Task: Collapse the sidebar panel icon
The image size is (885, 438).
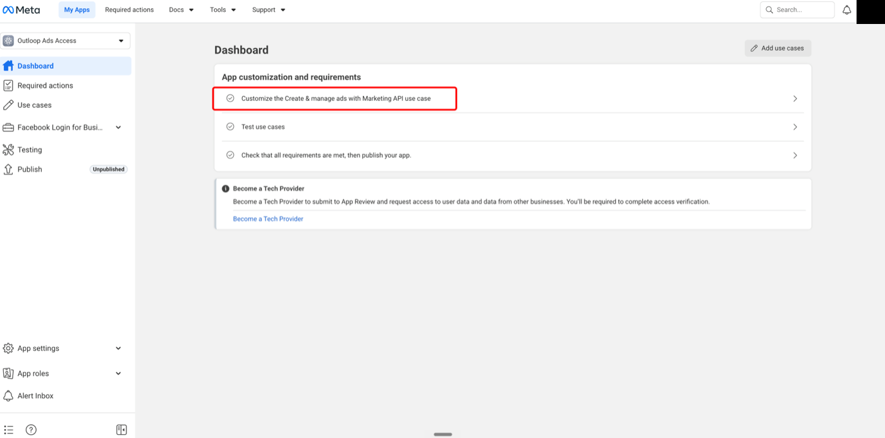Action: tap(121, 430)
